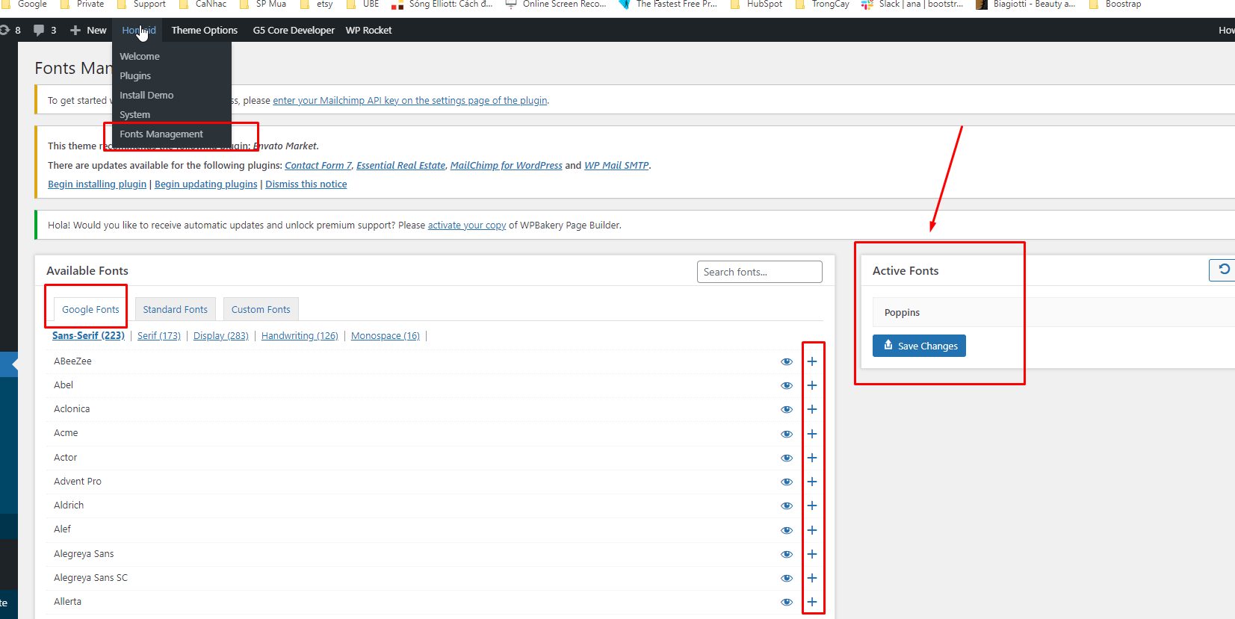Add Advent Pro font using plus icon
Viewport: 1235px width, 619px height.
point(812,482)
